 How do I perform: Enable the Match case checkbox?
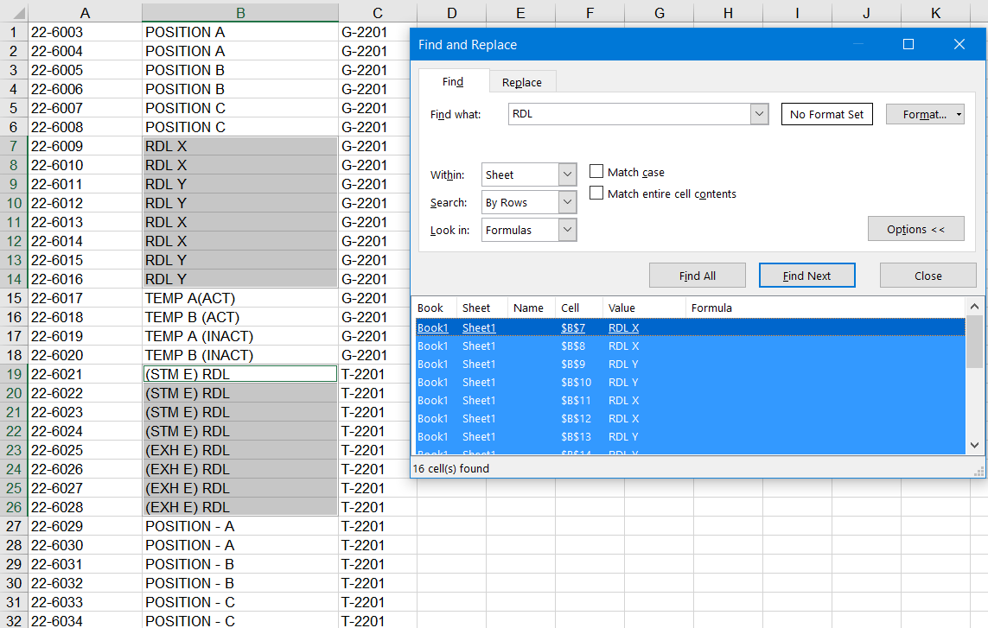pyautogui.click(x=596, y=171)
